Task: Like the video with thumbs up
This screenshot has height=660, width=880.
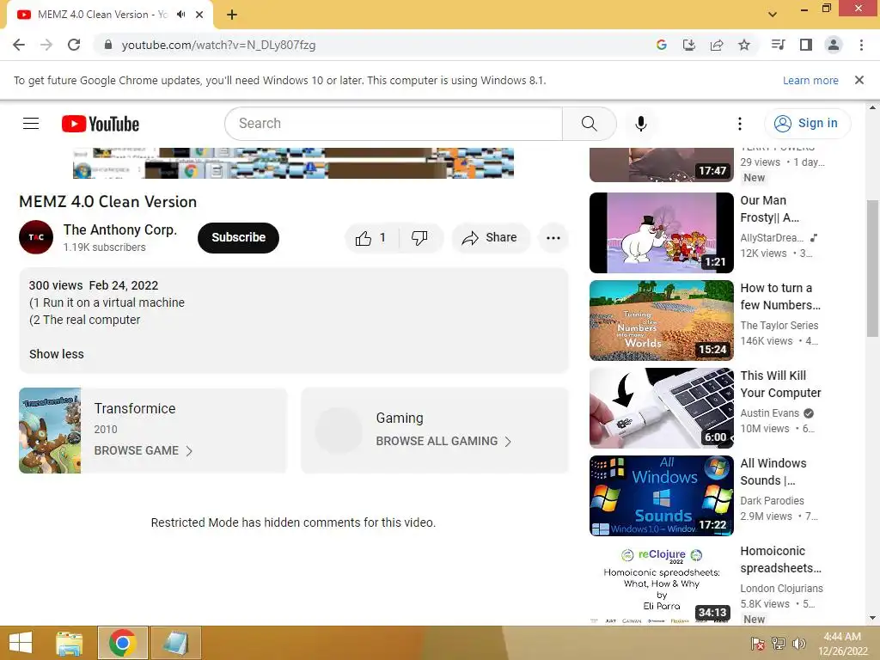Action: click(371, 238)
